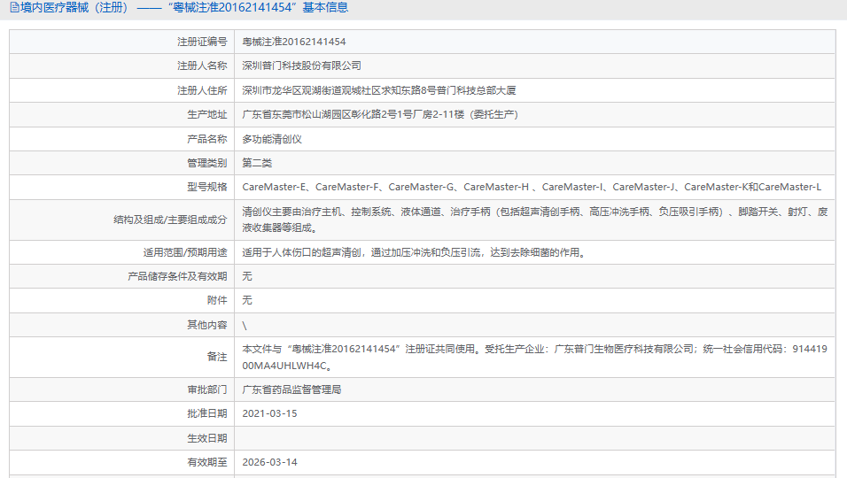The height and width of the screenshot is (478, 847).
Task: Click the 生效日期 label
Action: (207, 438)
